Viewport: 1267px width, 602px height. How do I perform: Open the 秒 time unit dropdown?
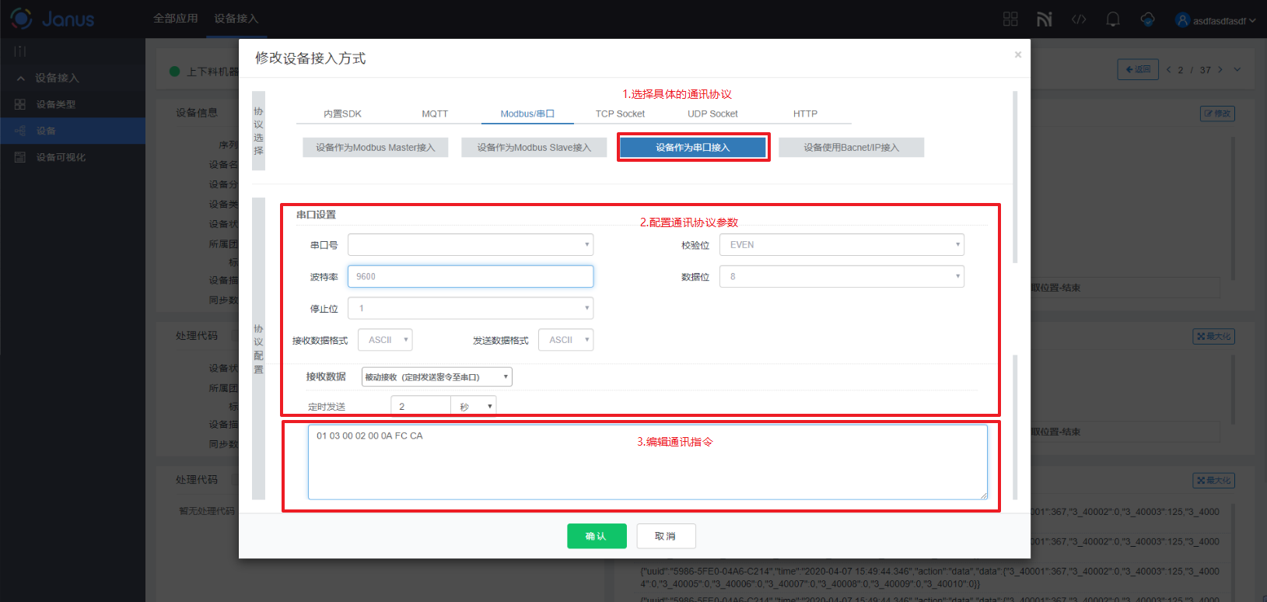pyautogui.click(x=474, y=406)
